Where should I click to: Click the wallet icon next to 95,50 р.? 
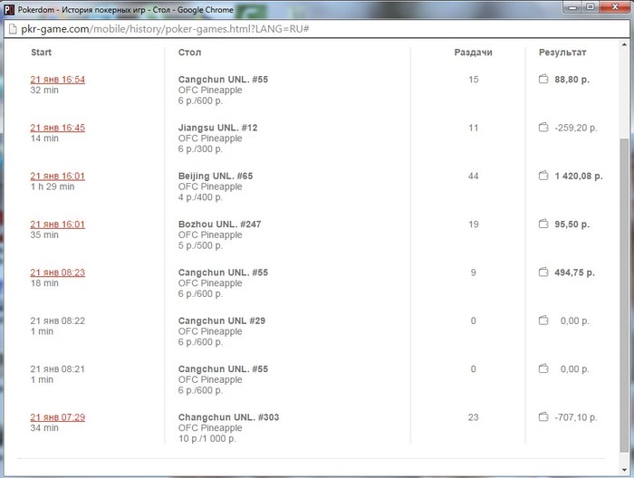543,224
